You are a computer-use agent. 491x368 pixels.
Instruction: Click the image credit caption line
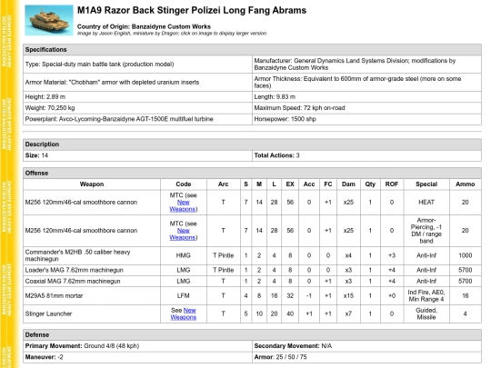point(172,34)
